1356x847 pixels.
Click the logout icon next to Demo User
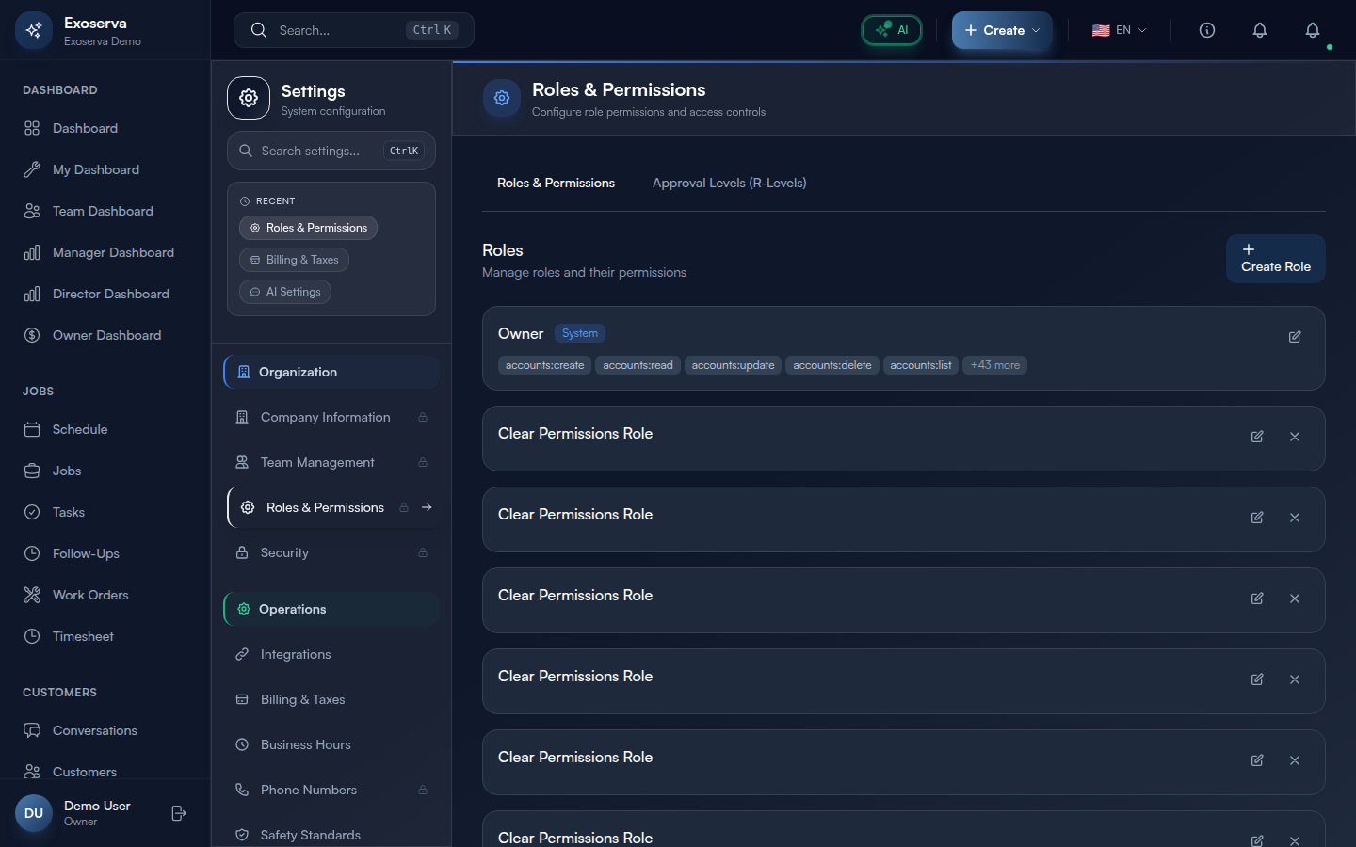pos(179,813)
